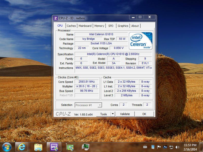Open the monitor graph taskbar icon

point(86,147)
